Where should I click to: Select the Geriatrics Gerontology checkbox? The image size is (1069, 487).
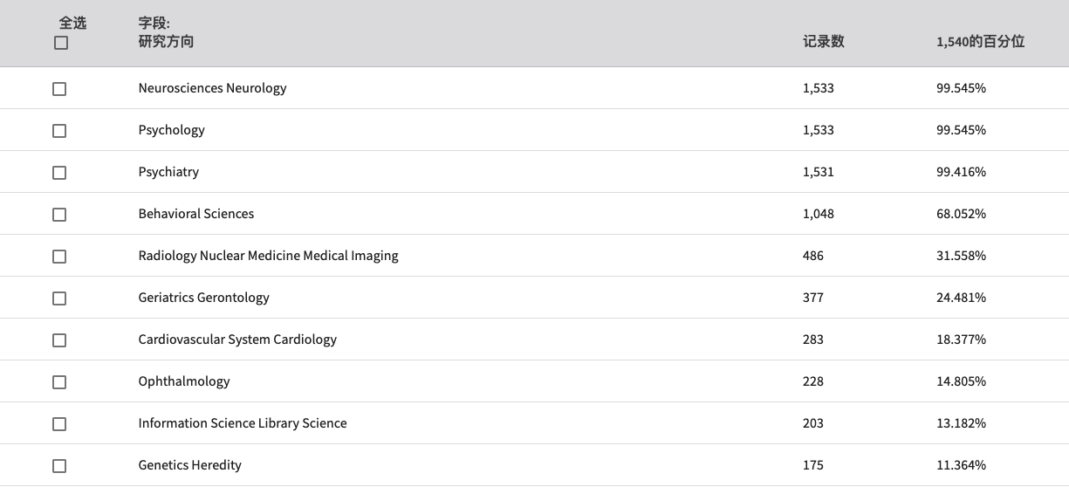(59, 298)
